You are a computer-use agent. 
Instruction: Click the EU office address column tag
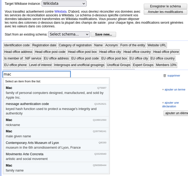coord(56,58)
